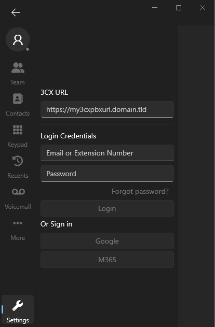
Task: Maximize the 3CX window
Action: (x=179, y=8)
